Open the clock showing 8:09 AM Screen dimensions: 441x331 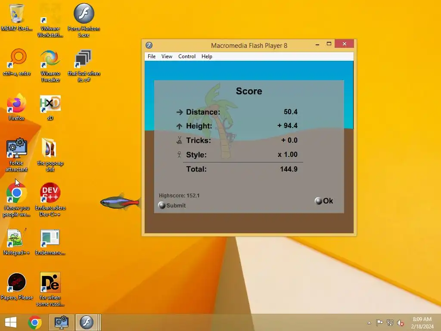(422, 323)
